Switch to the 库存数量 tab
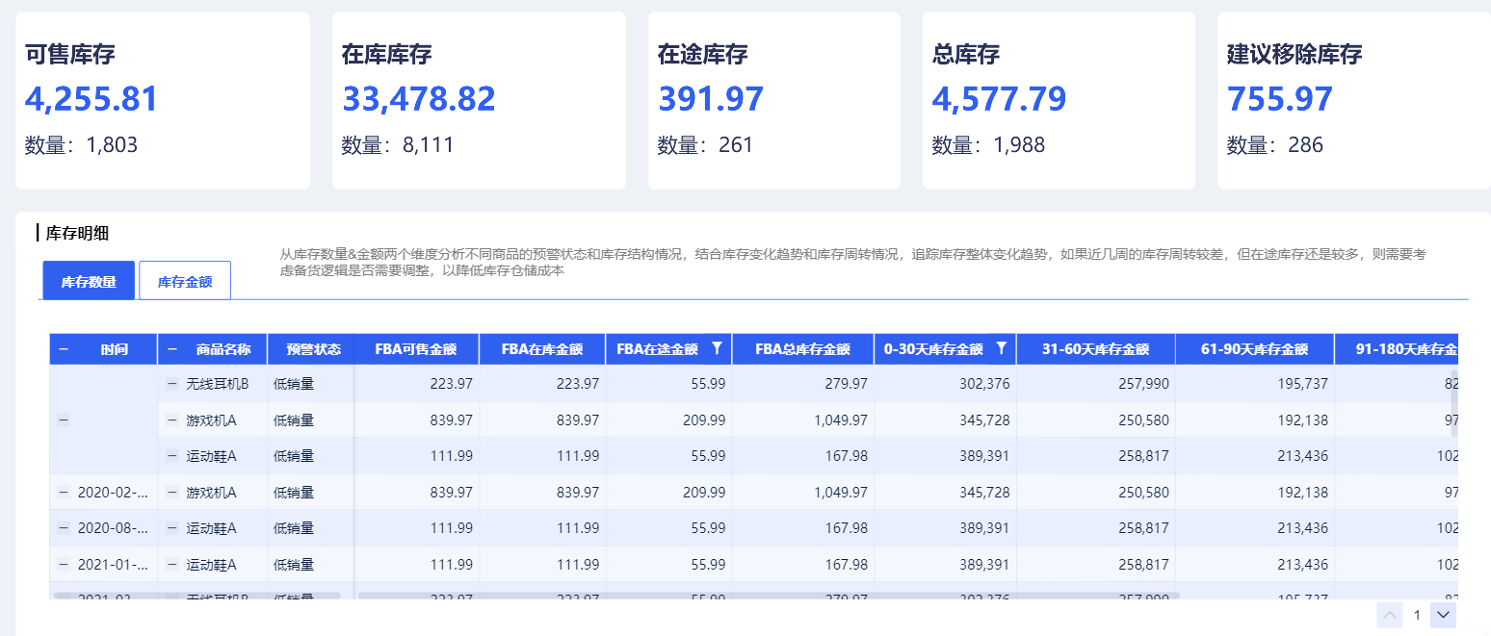1491x636 pixels. [89, 281]
